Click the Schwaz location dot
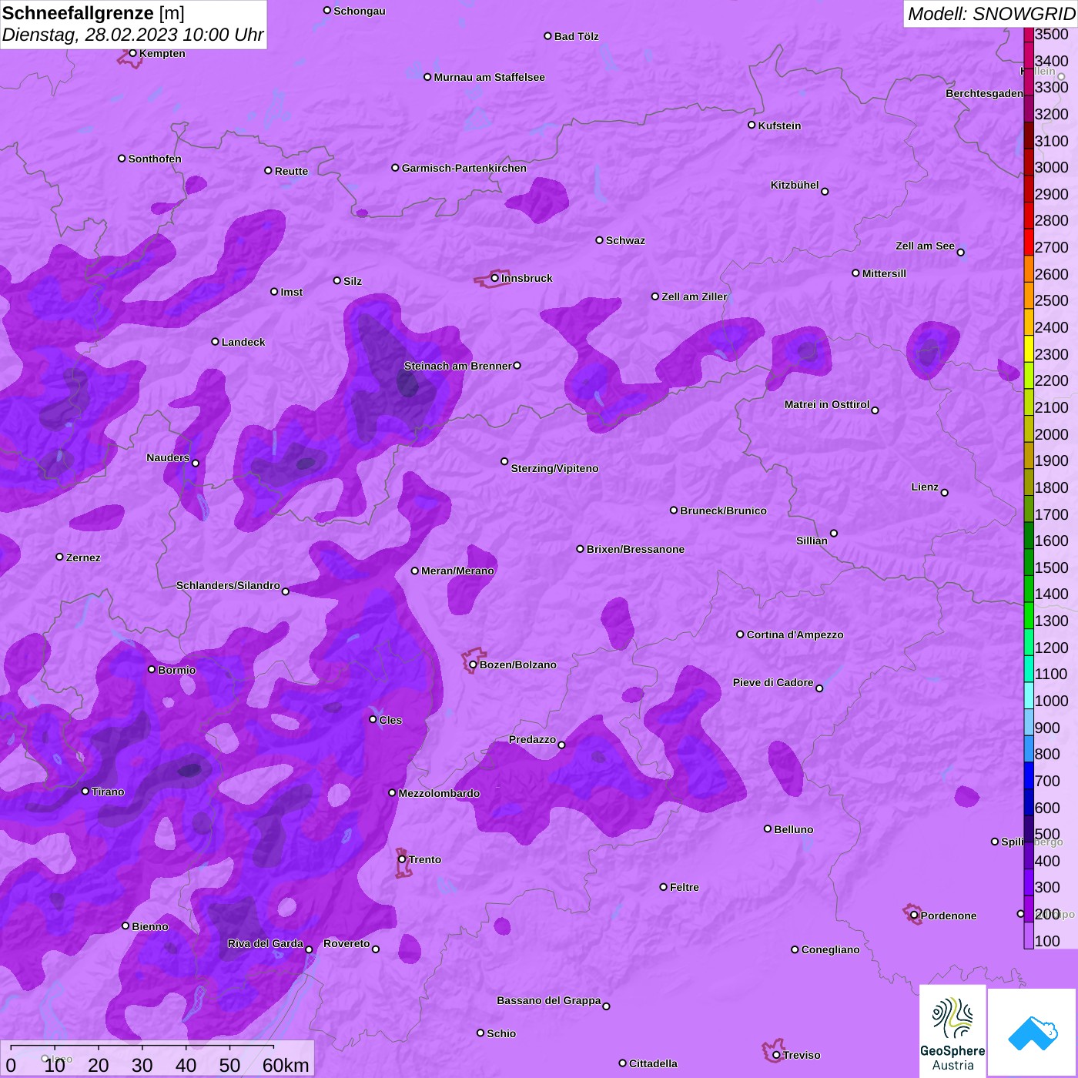Screen dimensions: 1078x1078 599,240
